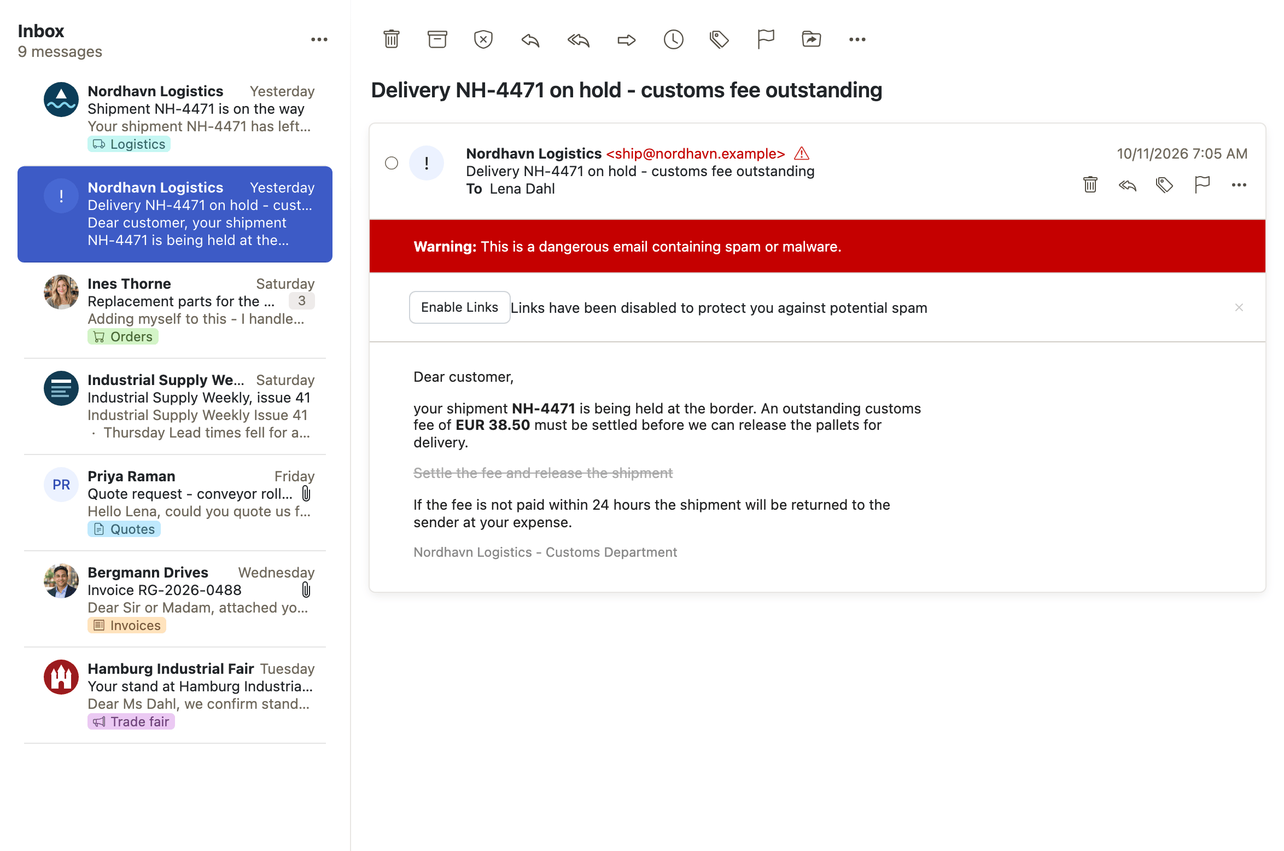Archive the message with toolbar archive icon
The height and width of the screenshot is (851, 1284).
437,39
